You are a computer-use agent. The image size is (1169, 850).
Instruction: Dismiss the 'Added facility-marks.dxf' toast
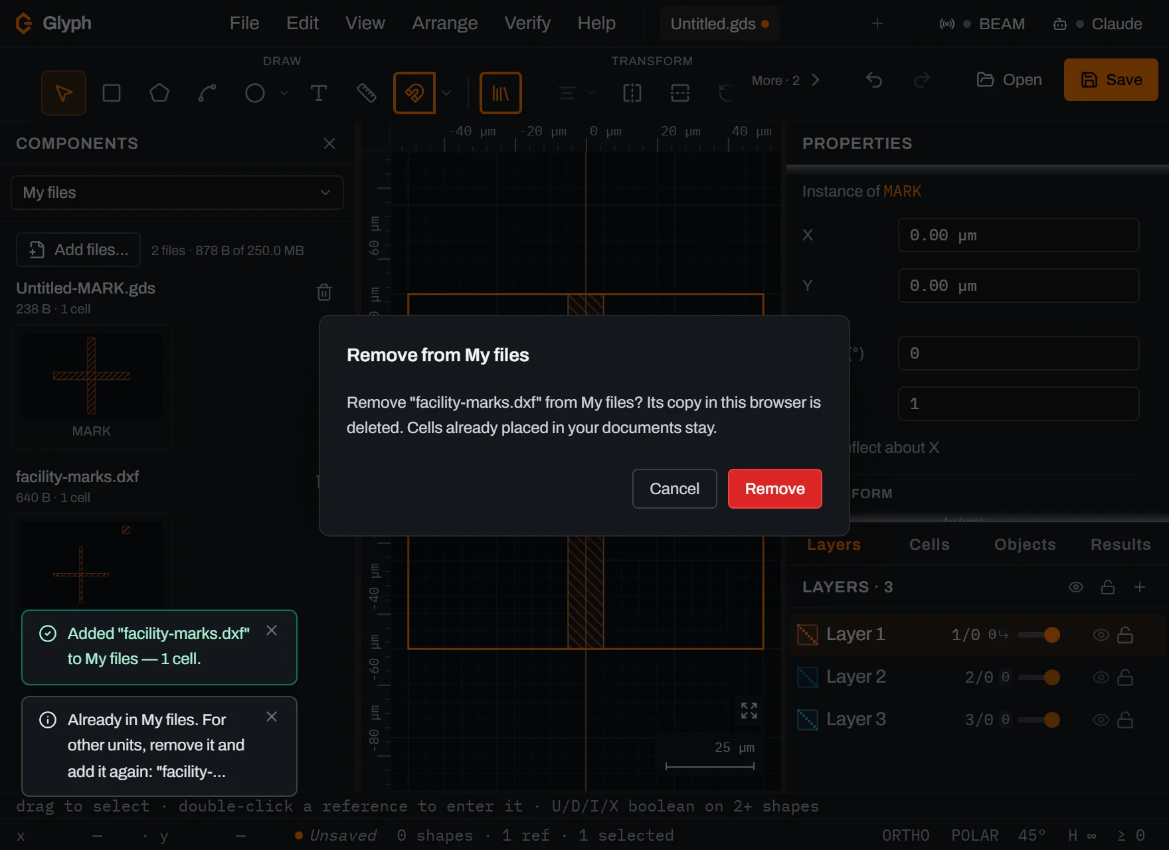[x=272, y=630]
